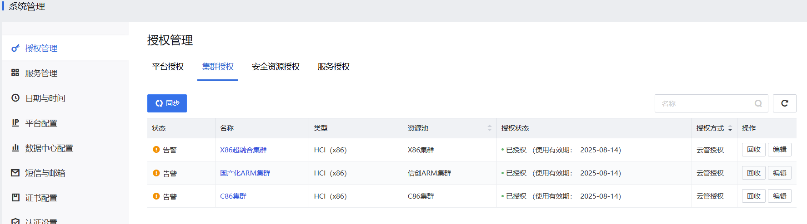Click 回收 for the C86集群 row
This screenshot has height=224, width=807.
pyautogui.click(x=753, y=196)
